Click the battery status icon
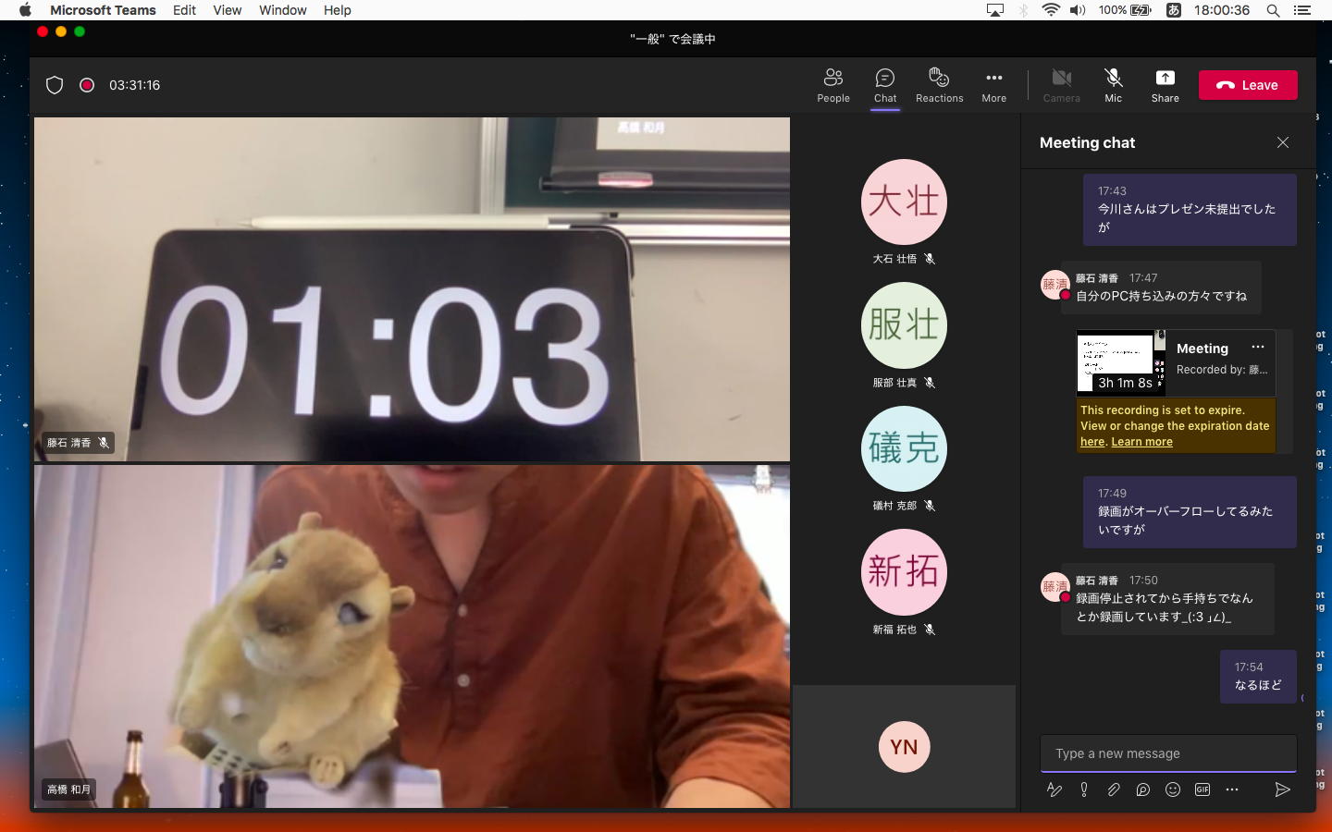Screen dimensions: 1332x832 (x=1141, y=10)
